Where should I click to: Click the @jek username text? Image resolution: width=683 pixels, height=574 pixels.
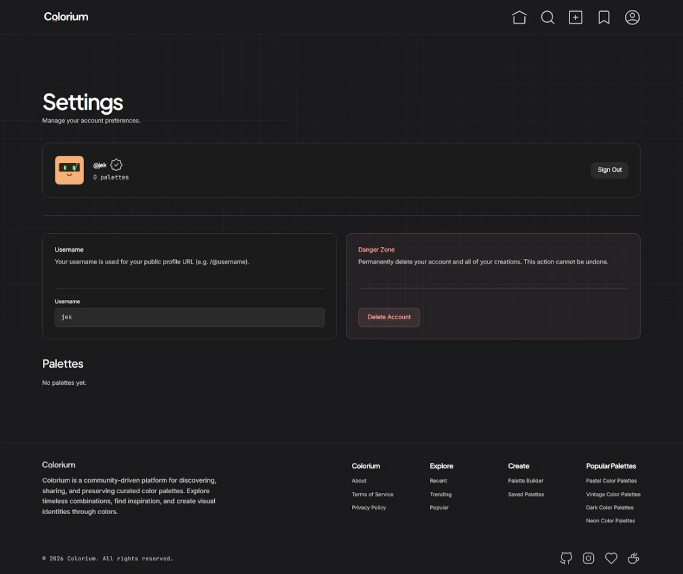pos(100,165)
